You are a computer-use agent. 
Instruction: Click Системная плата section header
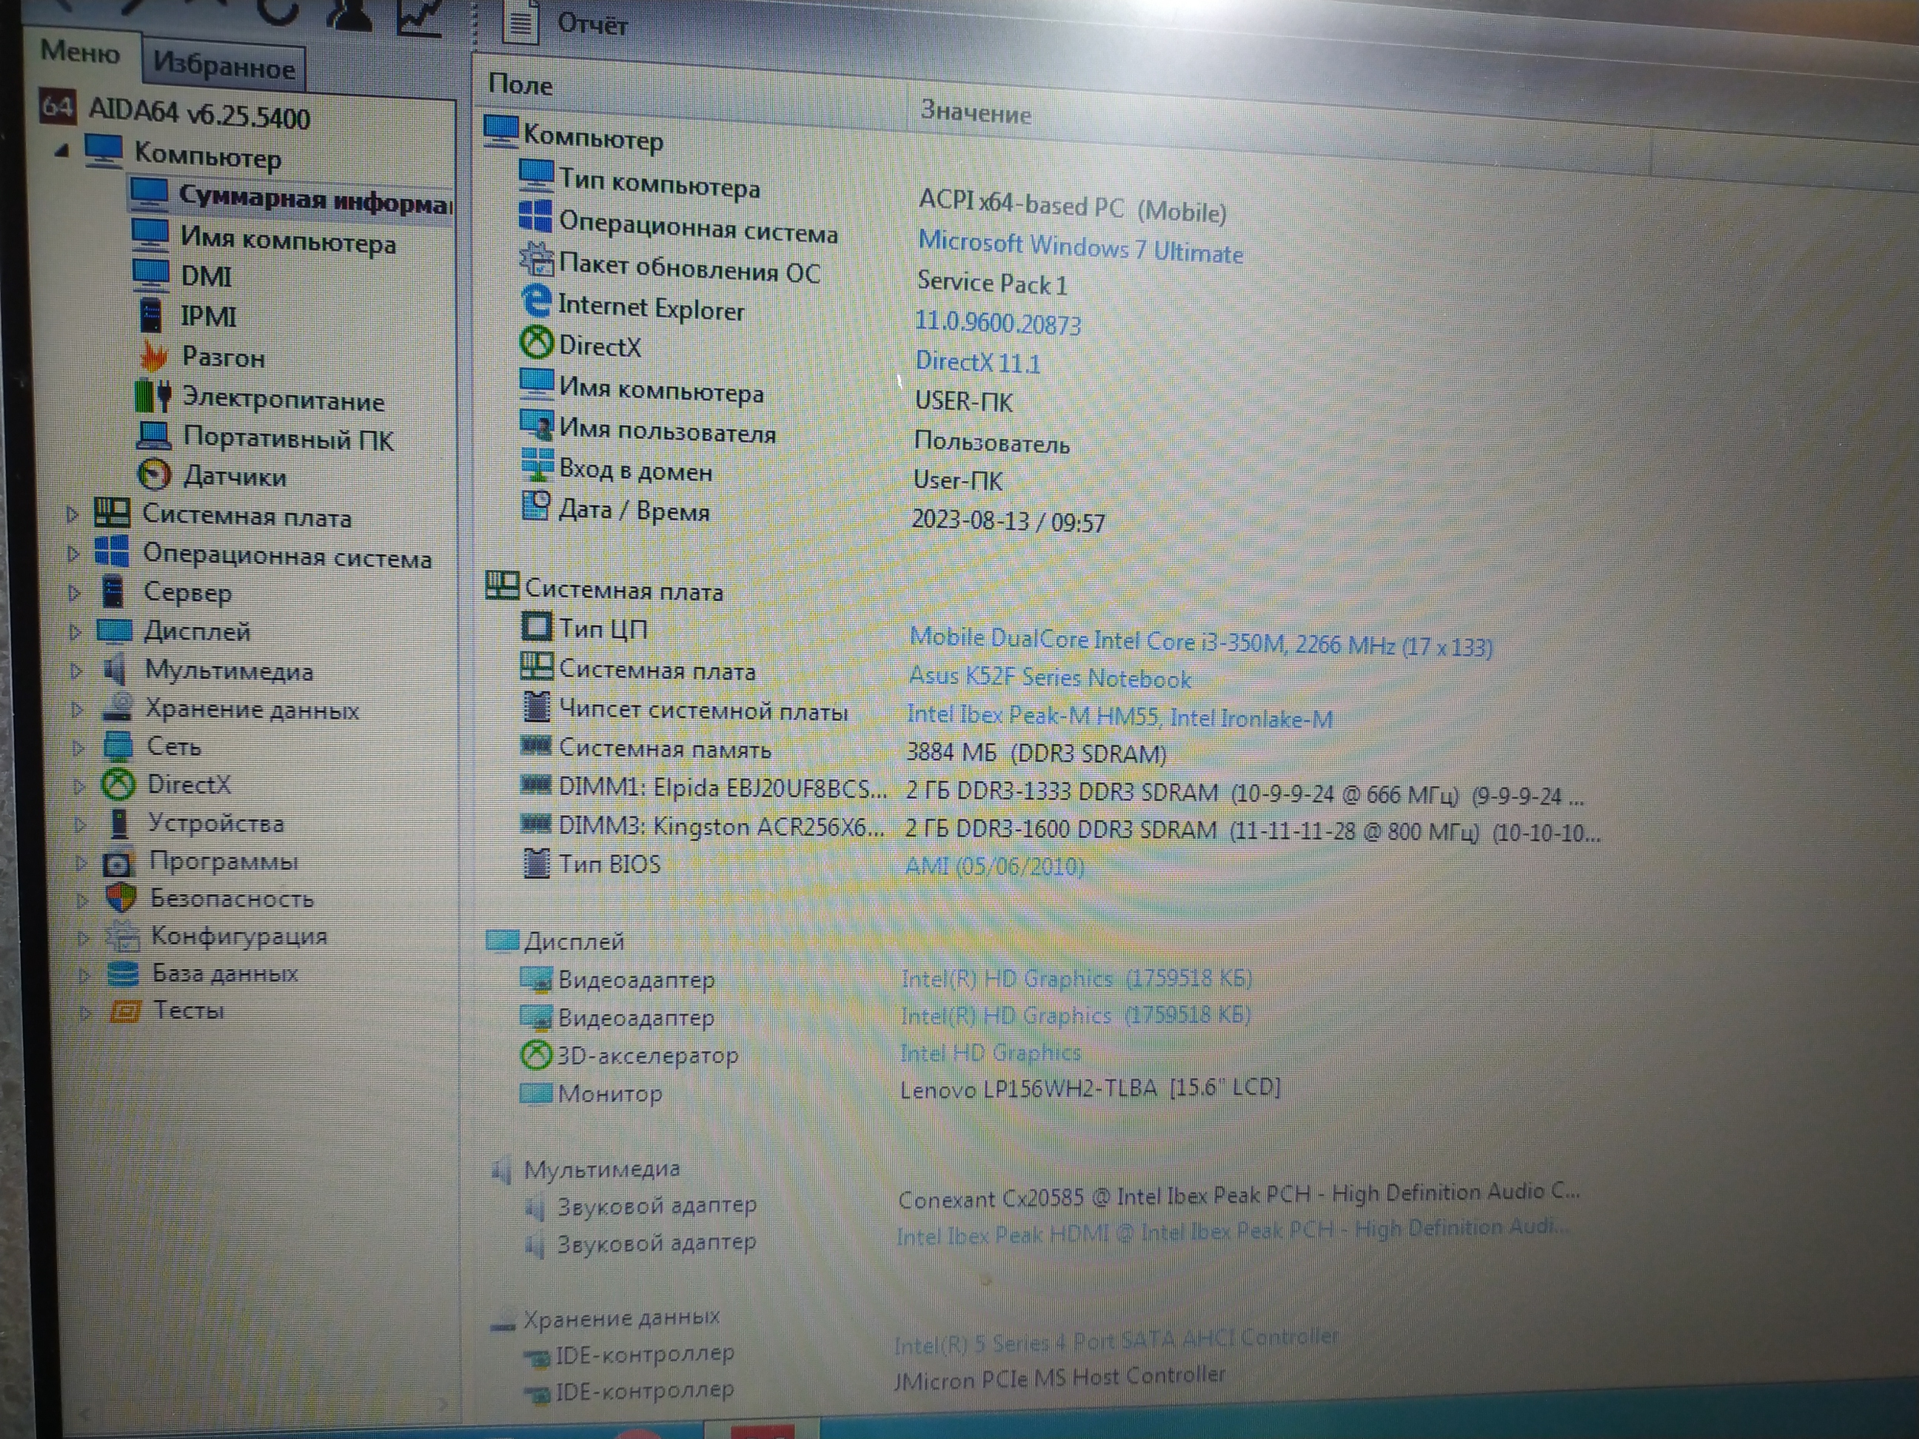(x=604, y=589)
